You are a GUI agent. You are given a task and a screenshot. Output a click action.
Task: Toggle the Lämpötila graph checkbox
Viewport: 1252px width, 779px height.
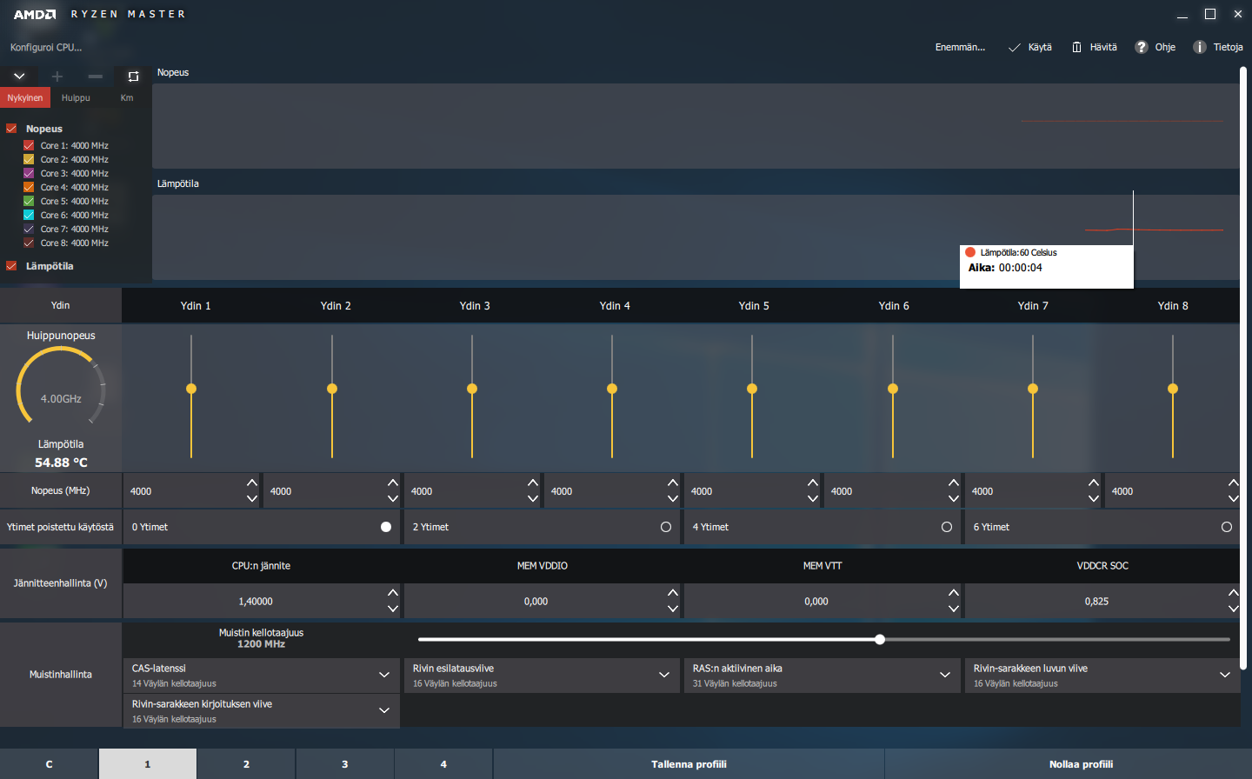[x=11, y=266]
